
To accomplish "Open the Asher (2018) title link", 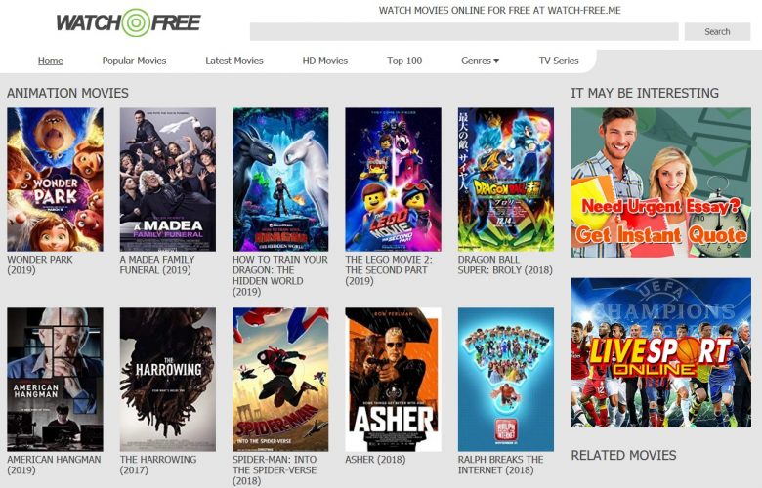I will [375, 460].
